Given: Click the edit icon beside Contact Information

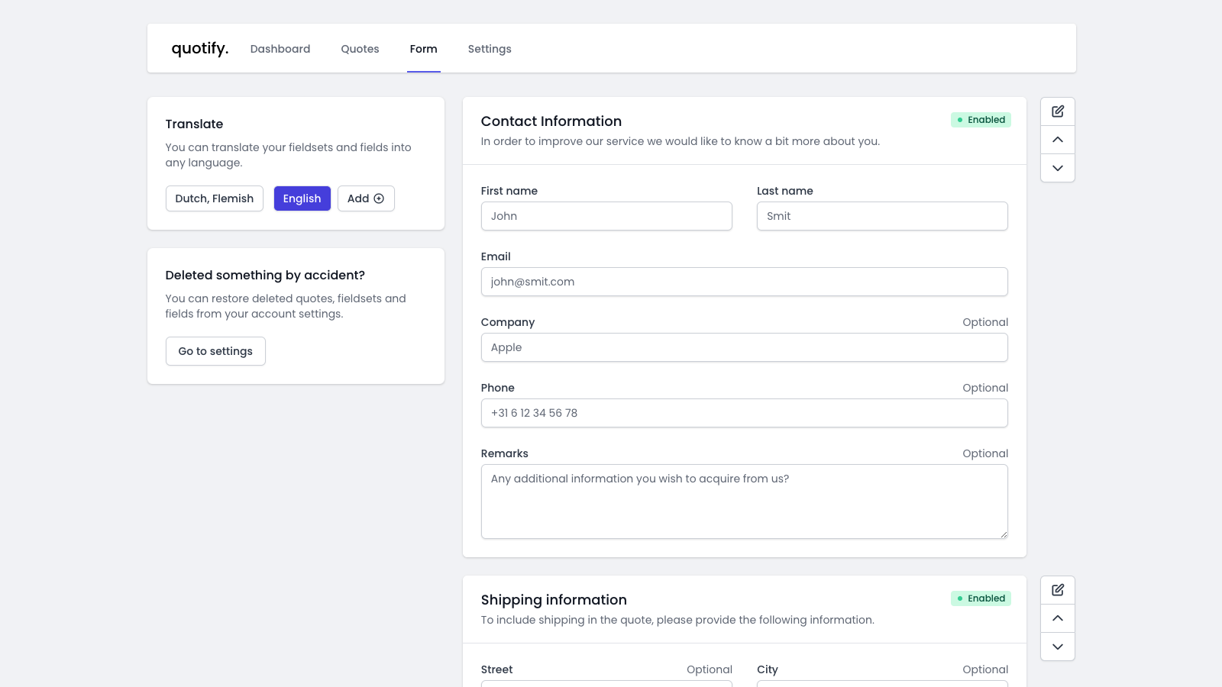Looking at the screenshot, I should point(1057,111).
